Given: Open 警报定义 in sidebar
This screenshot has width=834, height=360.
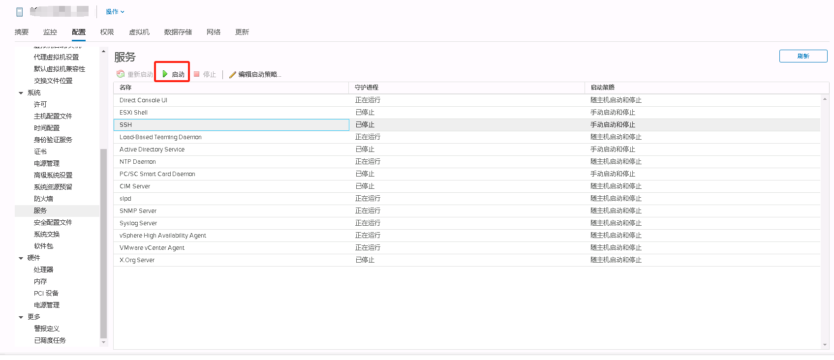Looking at the screenshot, I should pyautogui.click(x=47, y=329).
